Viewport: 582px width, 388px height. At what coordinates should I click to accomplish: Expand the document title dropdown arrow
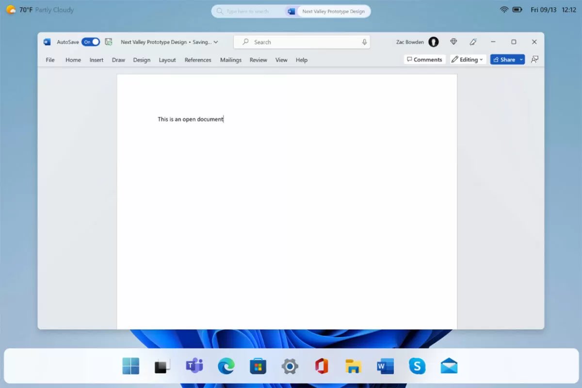point(216,42)
